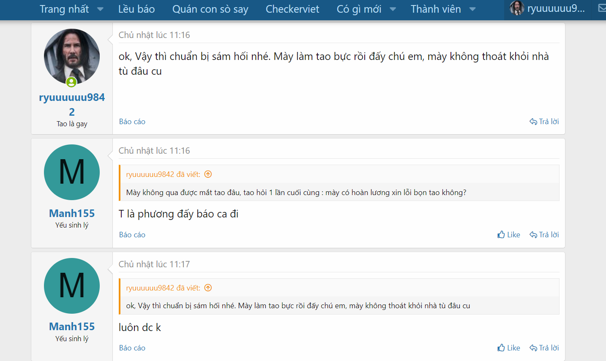Expand the Có gì mới dropdown arrow
Image resolution: width=606 pixels, height=361 pixels.
coord(393,9)
